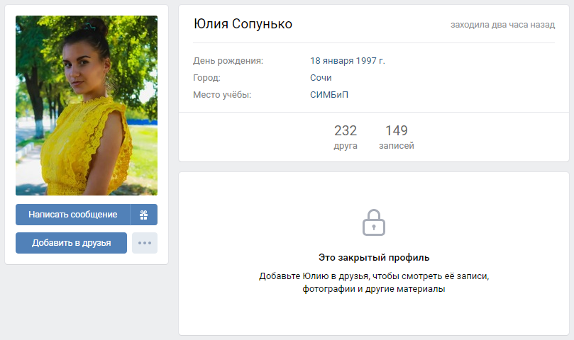The width and height of the screenshot is (574, 340).
Task: Click the Добавить в друзья button
Action: (x=72, y=243)
